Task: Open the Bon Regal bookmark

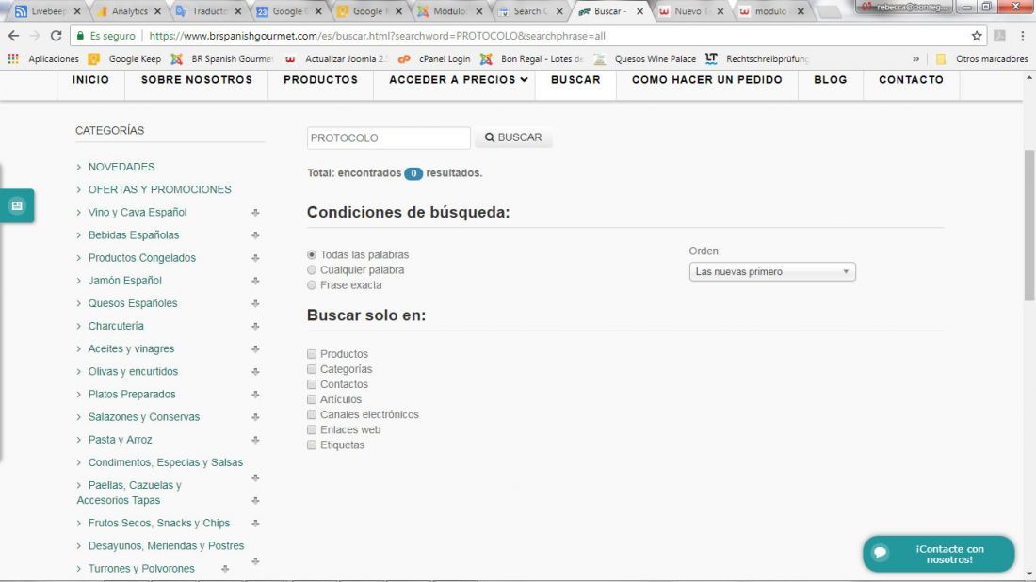Action: [x=532, y=58]
